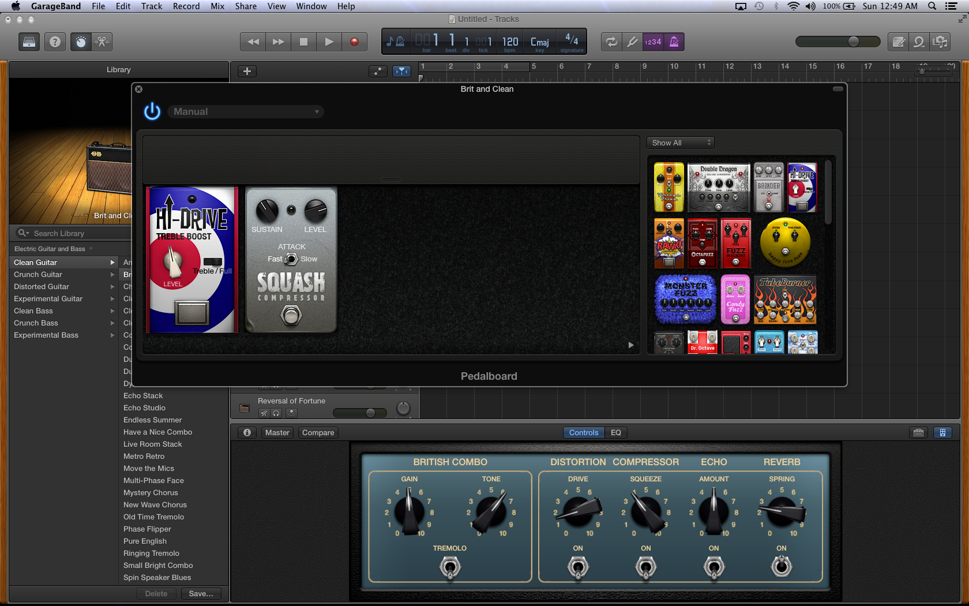Select the Octafuzz pedal in browser
969x606 pixels.
click(x=703, y=244)
